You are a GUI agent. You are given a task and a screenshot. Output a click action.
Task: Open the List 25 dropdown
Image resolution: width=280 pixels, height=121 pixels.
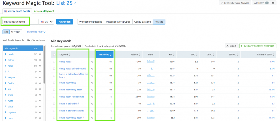tap(66, 3)
